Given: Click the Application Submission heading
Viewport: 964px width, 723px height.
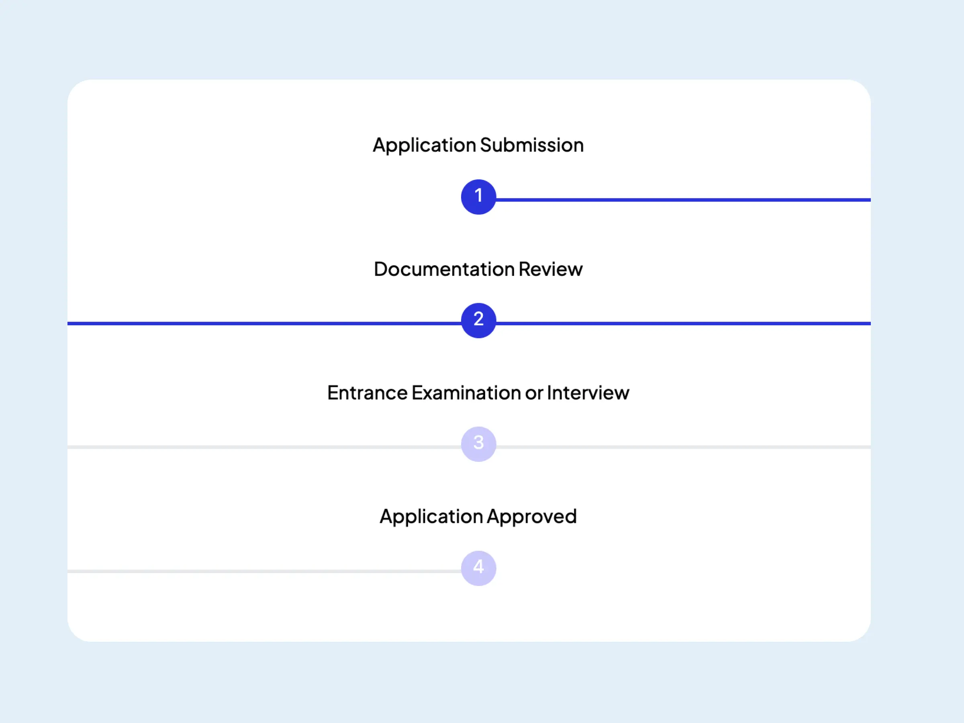Looking at the screenshot, I should coord(478,145).
